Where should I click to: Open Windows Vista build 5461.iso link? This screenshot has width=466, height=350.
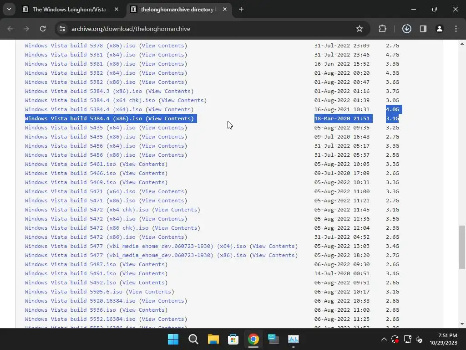[x=70, y=164]
